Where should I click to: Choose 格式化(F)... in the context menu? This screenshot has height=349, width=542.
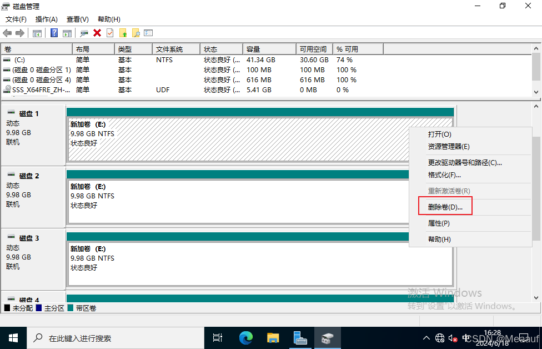470,175
